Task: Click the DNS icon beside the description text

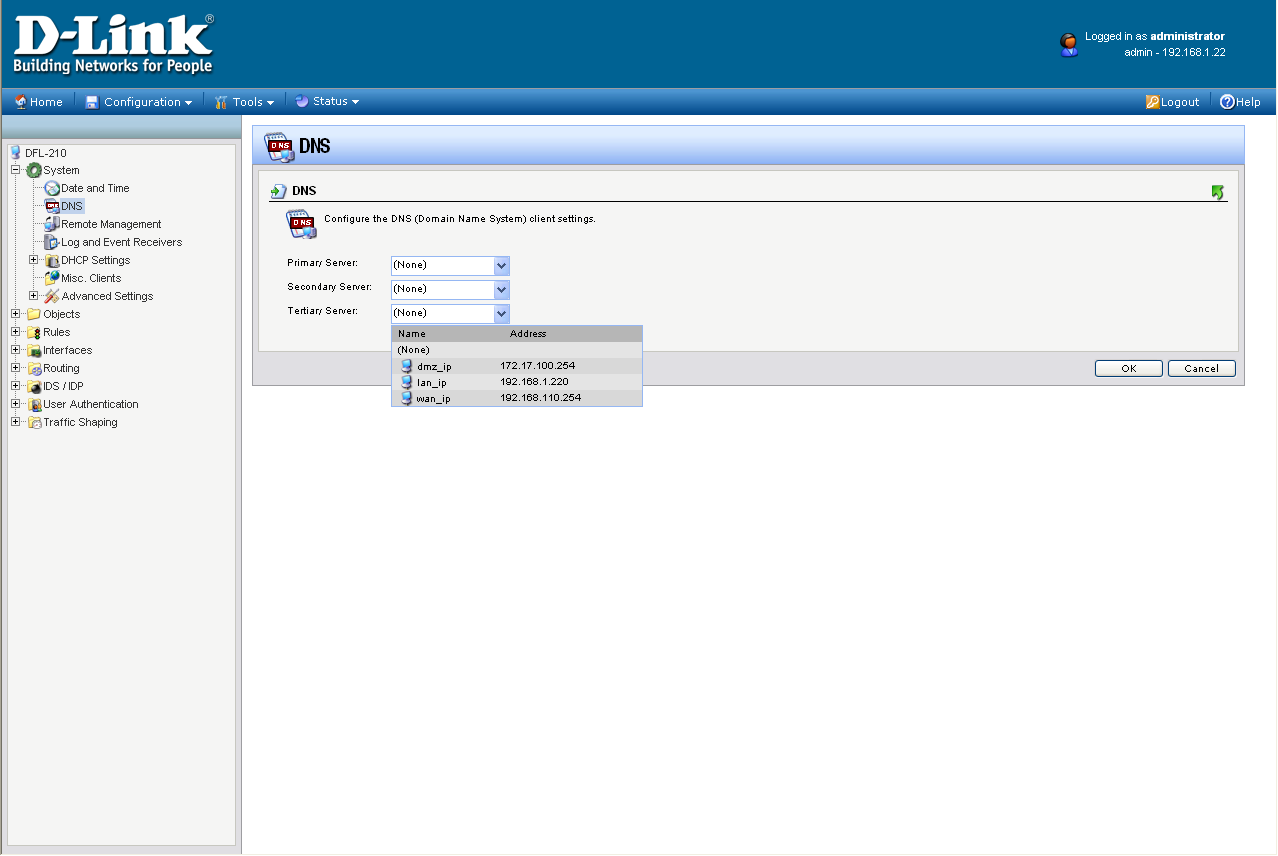Action: click(x=301, y=224)
